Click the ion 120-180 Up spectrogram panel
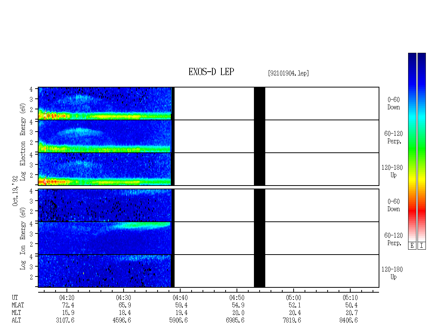This screenshot has height=330, width=427. (208, 271)
